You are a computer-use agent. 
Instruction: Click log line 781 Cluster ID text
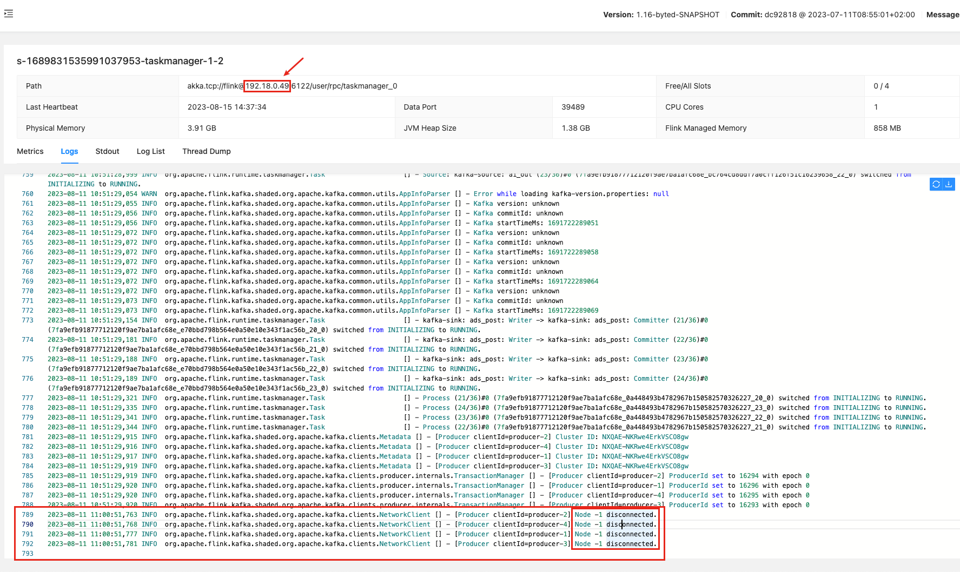click(x=622, y=437)
